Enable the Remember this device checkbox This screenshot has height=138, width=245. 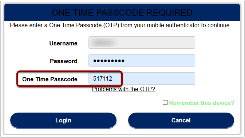(x=165, y=102)
